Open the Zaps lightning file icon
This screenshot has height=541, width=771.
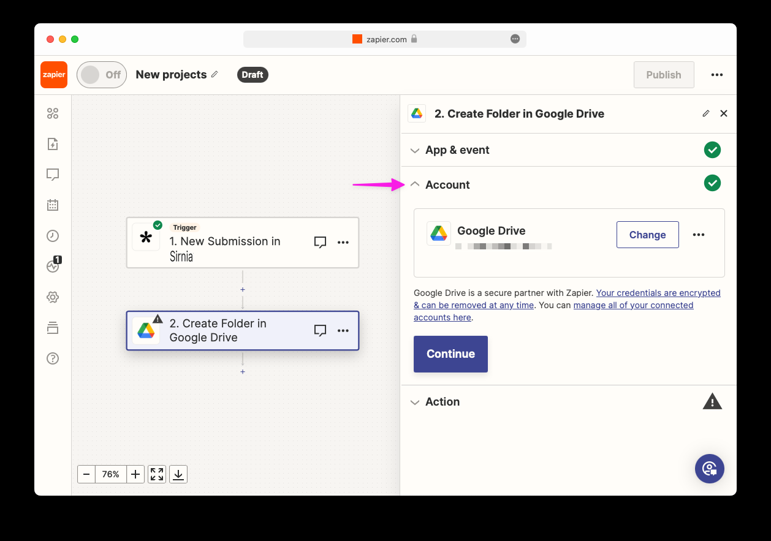[53, 144]
